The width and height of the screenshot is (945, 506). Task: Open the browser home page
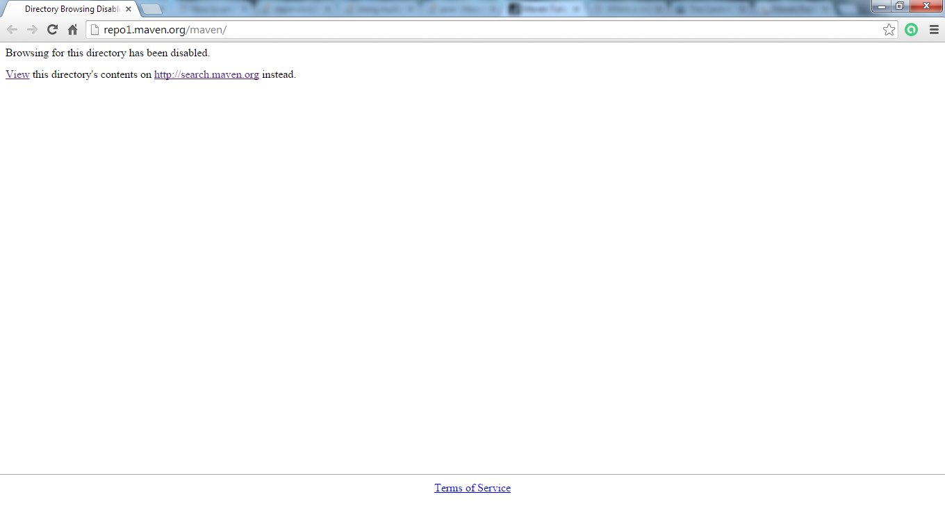pos(72,30)
